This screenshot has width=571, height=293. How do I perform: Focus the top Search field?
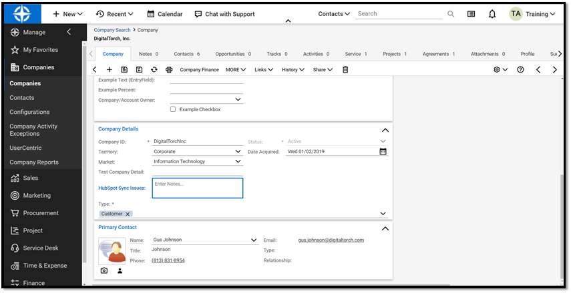(x=399, y=14)
